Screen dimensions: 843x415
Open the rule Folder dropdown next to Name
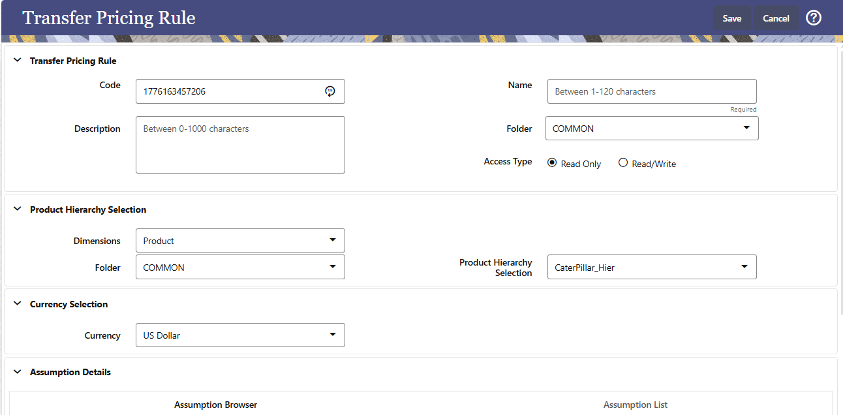[652, 129]
